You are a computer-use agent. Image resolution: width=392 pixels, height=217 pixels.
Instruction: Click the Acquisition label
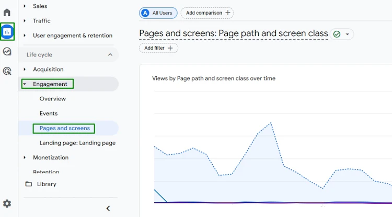tap(48, 69)
